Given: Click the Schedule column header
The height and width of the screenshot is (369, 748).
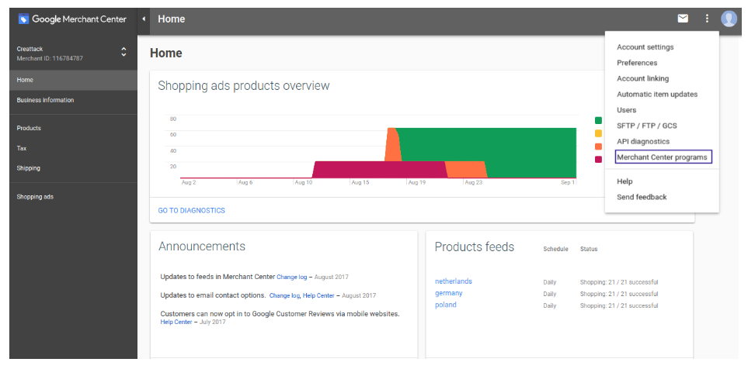Looking at the screenshot, I should tap(555, 249).
